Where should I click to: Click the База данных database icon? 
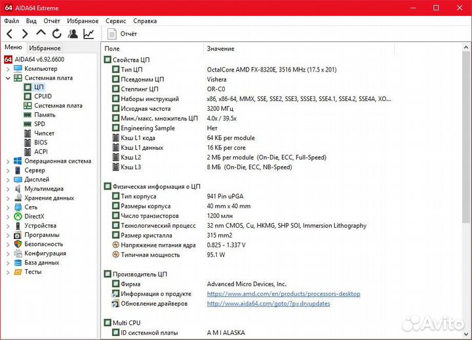point(18,263)
